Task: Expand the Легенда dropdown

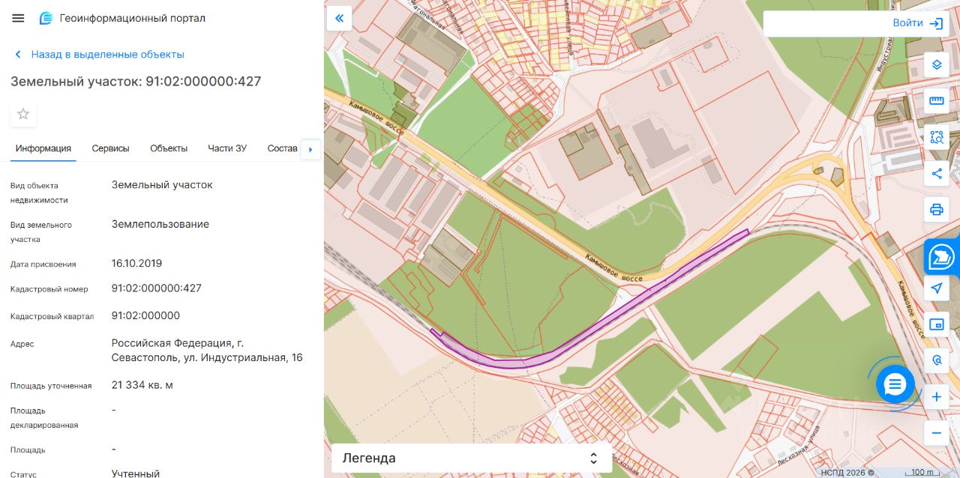Action: tap(472, 458)
